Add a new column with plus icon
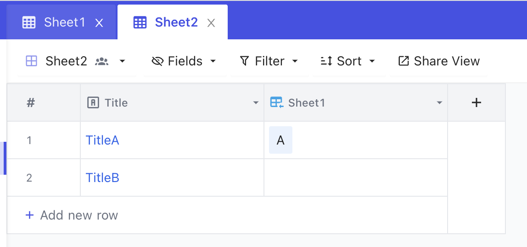Screen dimensions: 527x247 click(476, 102)
